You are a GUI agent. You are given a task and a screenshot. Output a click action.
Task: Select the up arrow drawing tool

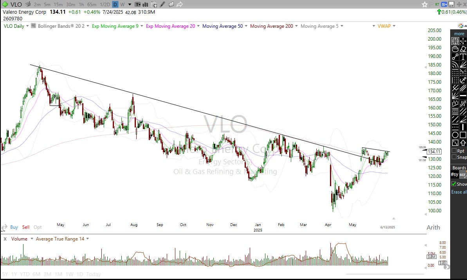(463, 142)
